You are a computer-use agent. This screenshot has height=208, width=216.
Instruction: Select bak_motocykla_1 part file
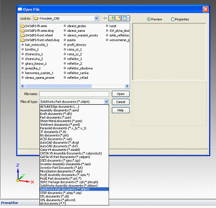click(35, 45)
